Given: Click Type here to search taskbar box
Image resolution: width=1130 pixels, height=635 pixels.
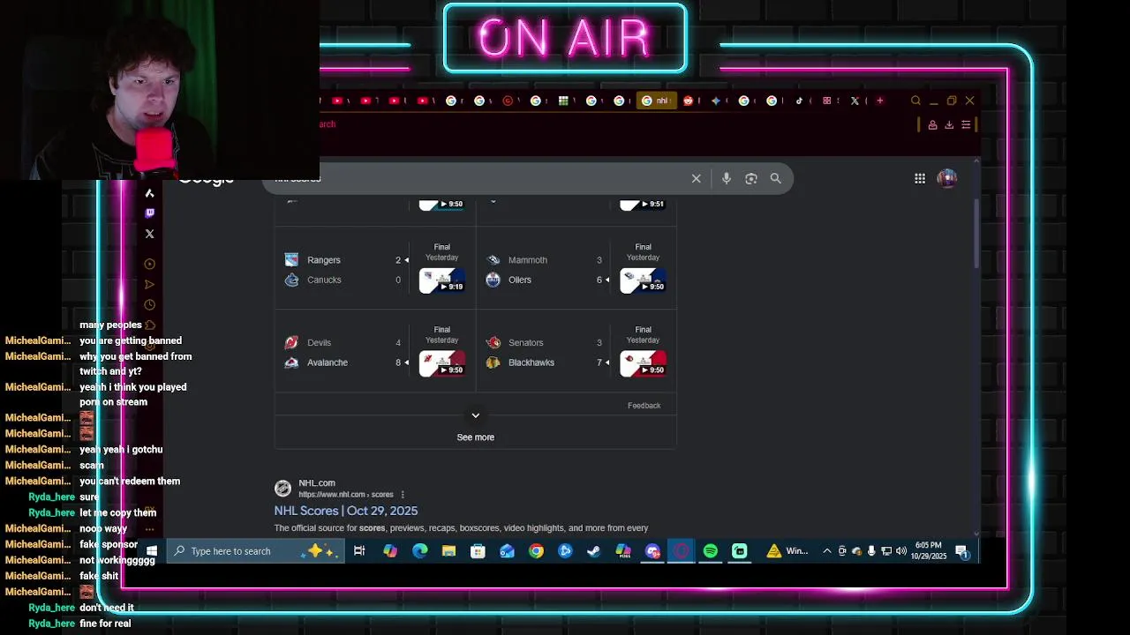Looking at the screenshot, I should click(255, 551).
